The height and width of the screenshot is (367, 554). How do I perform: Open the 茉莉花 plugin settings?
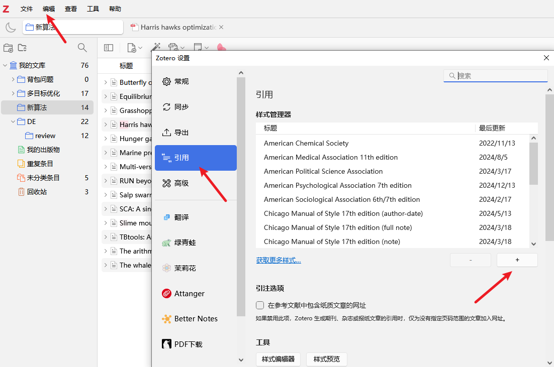tap(196, 268)
